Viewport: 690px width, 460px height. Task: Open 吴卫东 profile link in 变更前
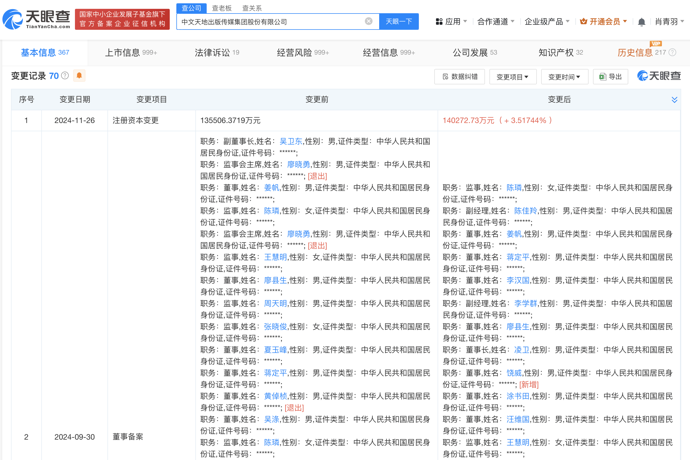click(x=290, y=141)
